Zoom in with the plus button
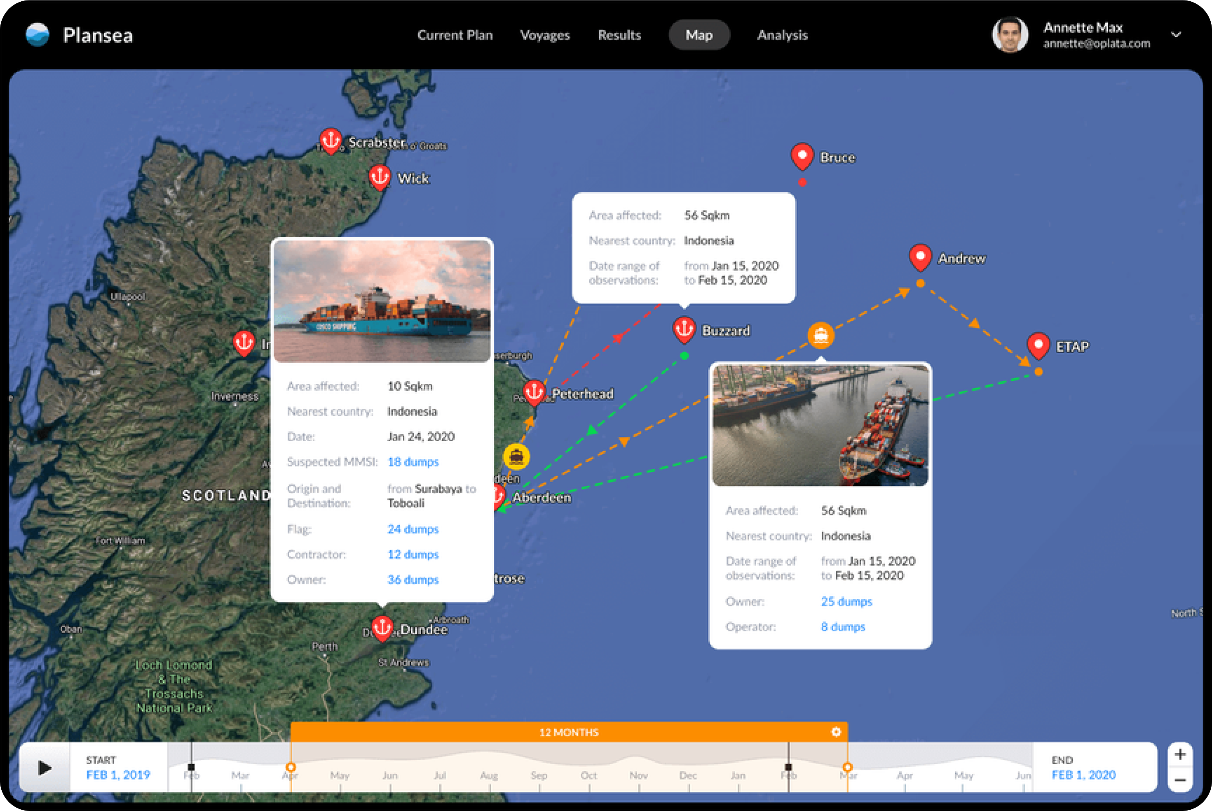 (x=1180, y=754)
